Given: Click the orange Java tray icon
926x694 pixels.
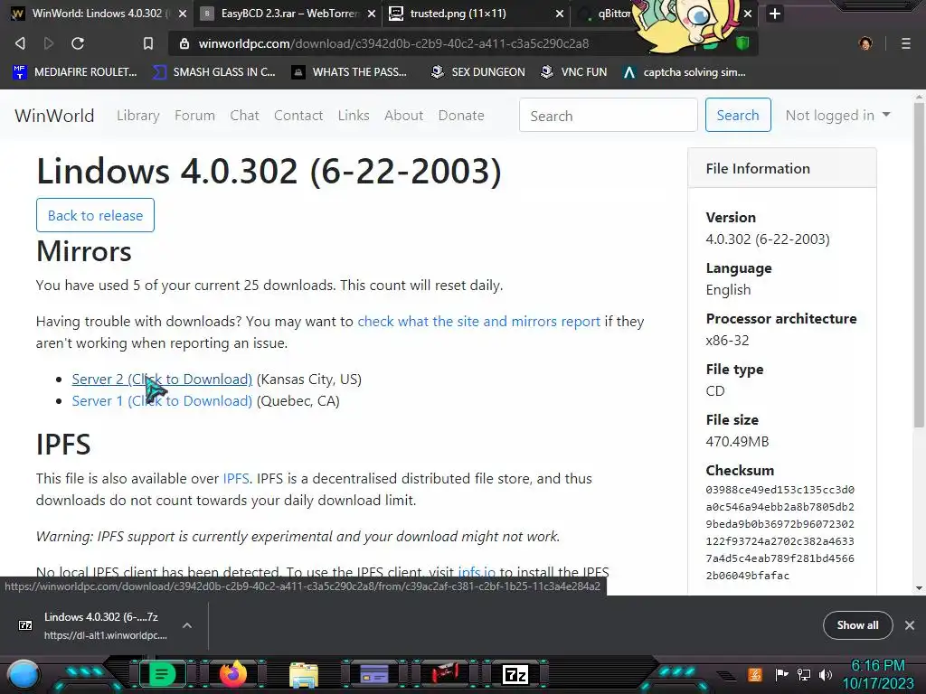Looking at the screenshot, I should click(755, 674).
